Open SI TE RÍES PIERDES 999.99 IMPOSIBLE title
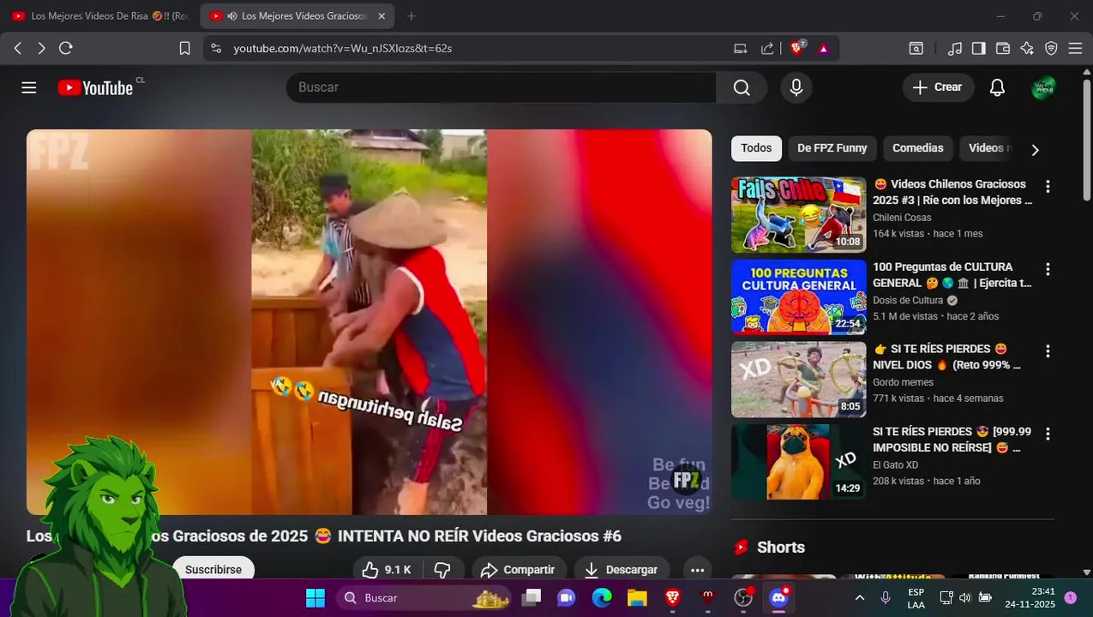 point(952,440)
